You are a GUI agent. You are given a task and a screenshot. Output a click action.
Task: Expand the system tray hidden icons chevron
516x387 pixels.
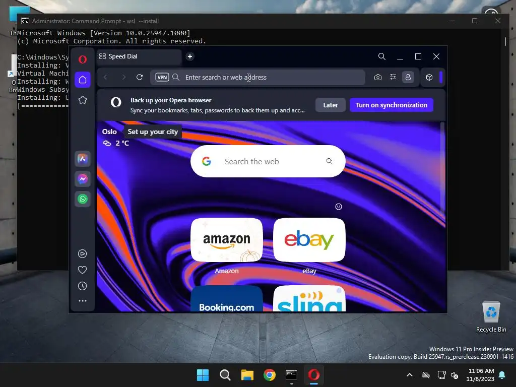tap(410, 375)
